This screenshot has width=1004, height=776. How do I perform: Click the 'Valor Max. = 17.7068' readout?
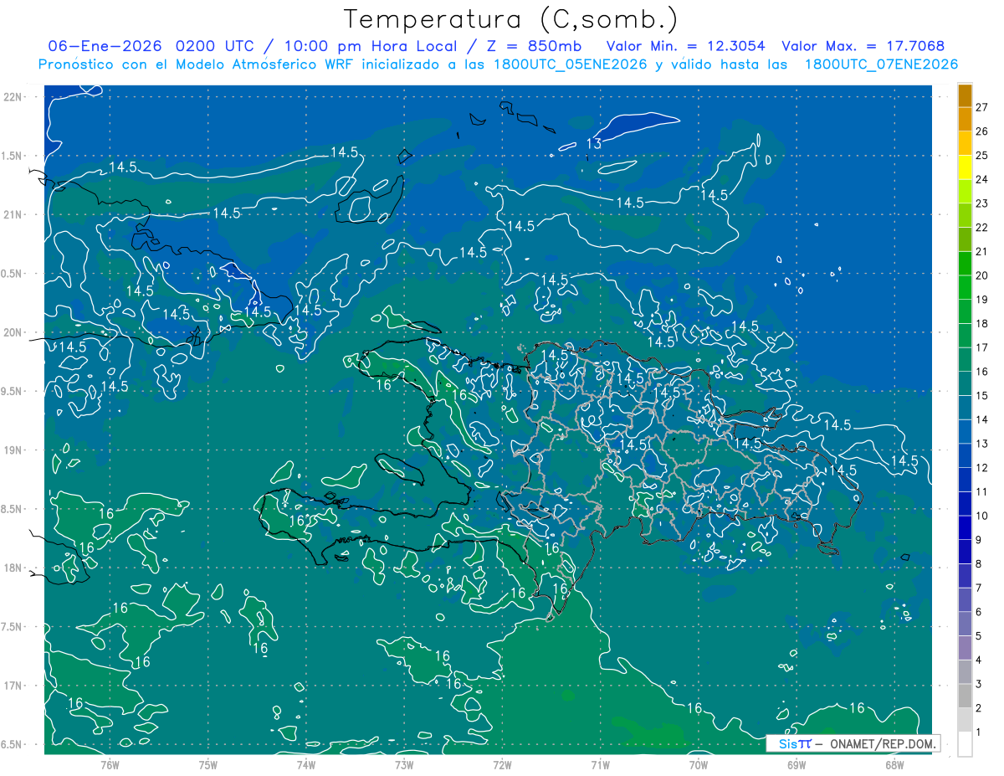pyautogui.click(x=863, y=46)
